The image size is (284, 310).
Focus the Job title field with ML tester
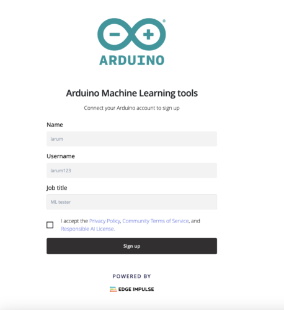click(x=131, y=202)
